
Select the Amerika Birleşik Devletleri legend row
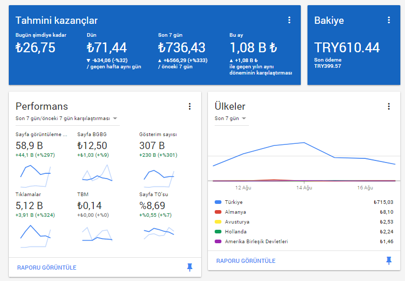[x=304, y=242]
